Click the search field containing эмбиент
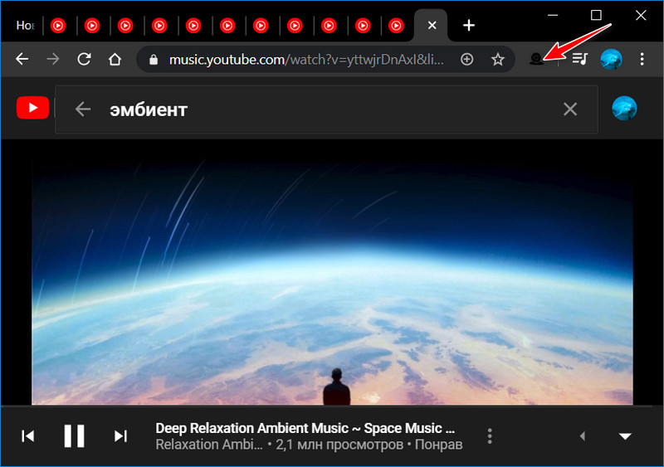Screen dimensions: 664x467 pos(326,109)
